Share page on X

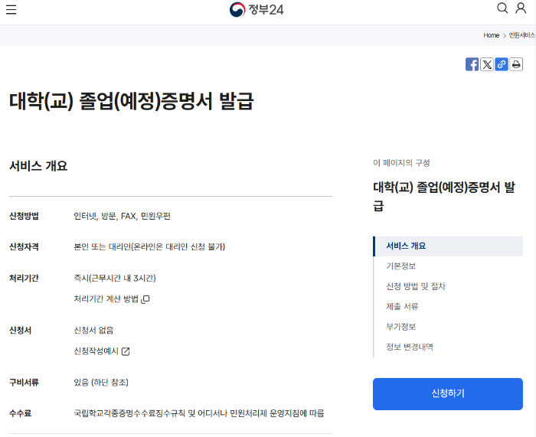click(x=487, y=64)
